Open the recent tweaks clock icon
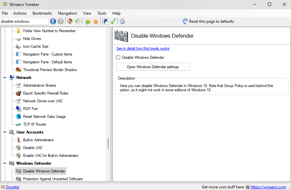291x190 pixels. 78,21
